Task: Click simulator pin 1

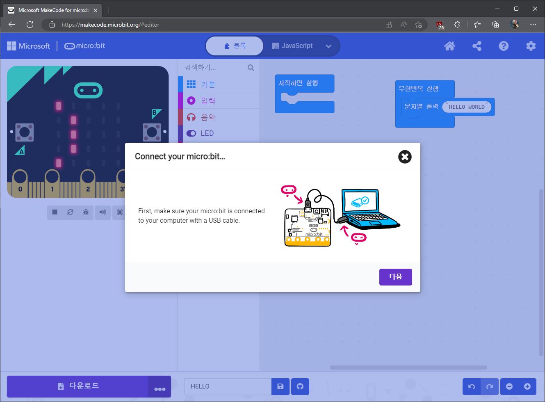Action: pyautogui.click(x=52, y=183)
